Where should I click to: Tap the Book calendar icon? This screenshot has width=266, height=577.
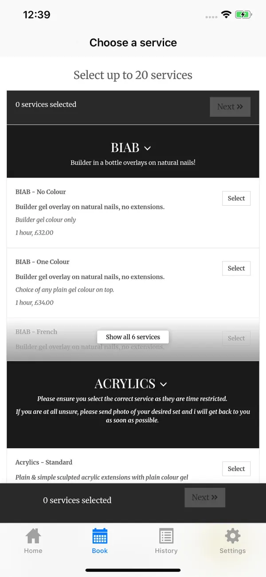point(100,536)
